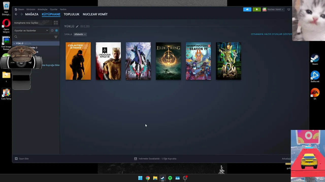Screen dimensions: 325x182
Task: Switch to the MAĞAZA tab
Action: (32, 14)
